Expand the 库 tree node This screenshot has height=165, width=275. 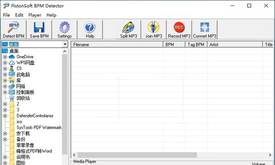[5, 81]
